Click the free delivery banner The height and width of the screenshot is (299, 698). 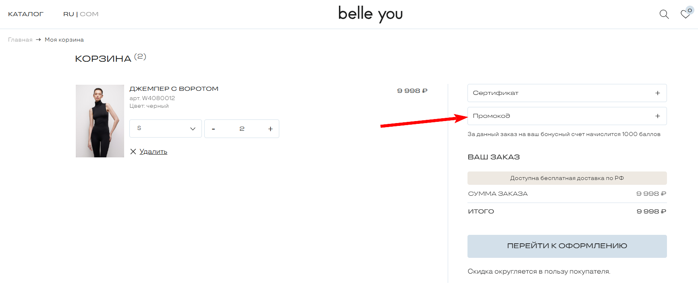tap(566, 178)
